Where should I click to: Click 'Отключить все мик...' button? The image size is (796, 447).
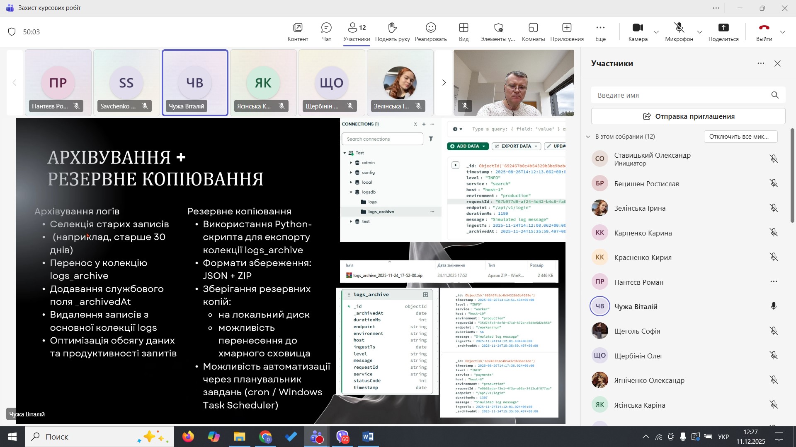click(x=740, y=137)
